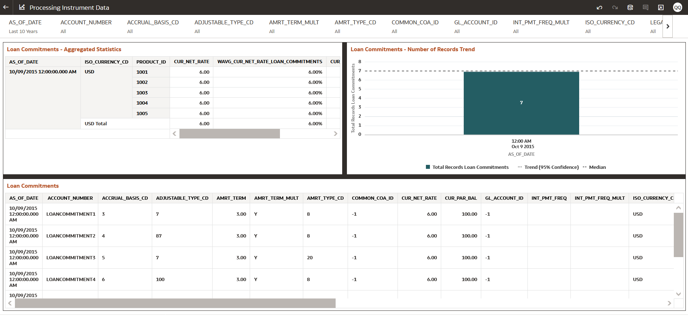Screen dimensions: 688x317
Task: Select the LOANCOMMITMENT4 cell
Action: coord(71,280)
